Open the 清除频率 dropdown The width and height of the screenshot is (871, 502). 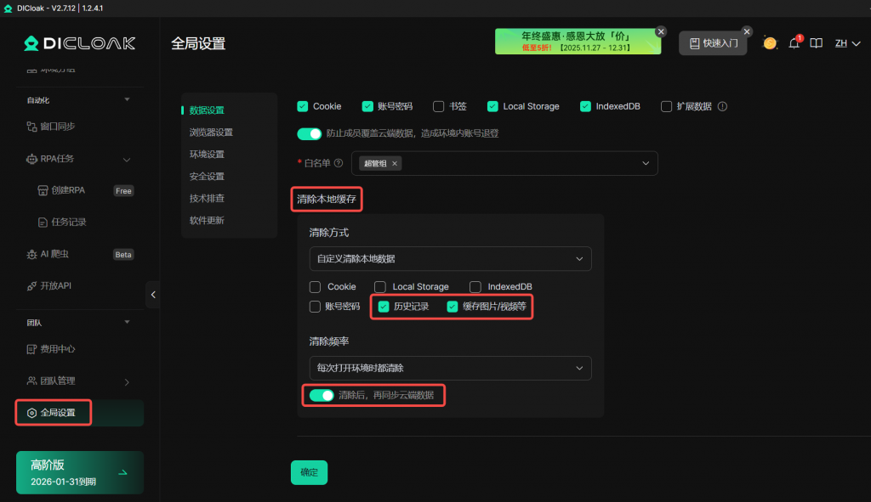click(x=450, y=368)
